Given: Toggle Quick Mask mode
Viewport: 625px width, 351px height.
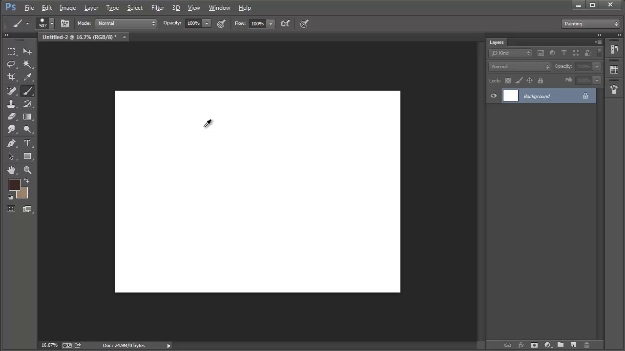Looking at the screenshot, I should click(11, 209).
